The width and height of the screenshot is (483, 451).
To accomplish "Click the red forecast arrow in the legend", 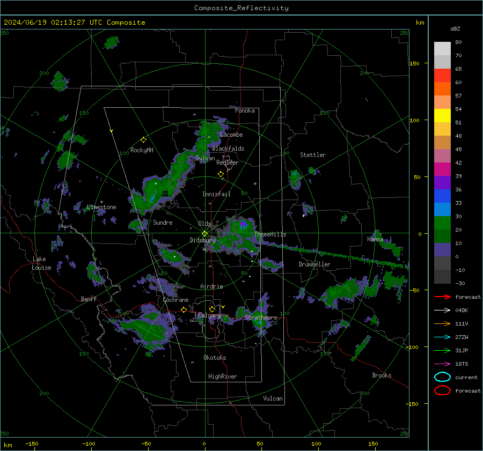I will pyautogui.click(x=442, y=297).
